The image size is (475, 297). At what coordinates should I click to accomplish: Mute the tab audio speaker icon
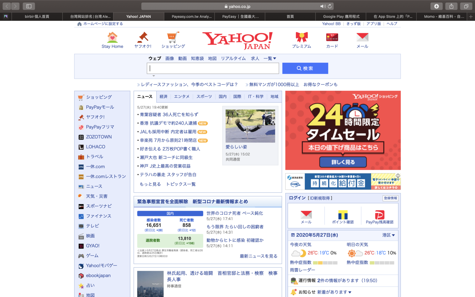323,6
